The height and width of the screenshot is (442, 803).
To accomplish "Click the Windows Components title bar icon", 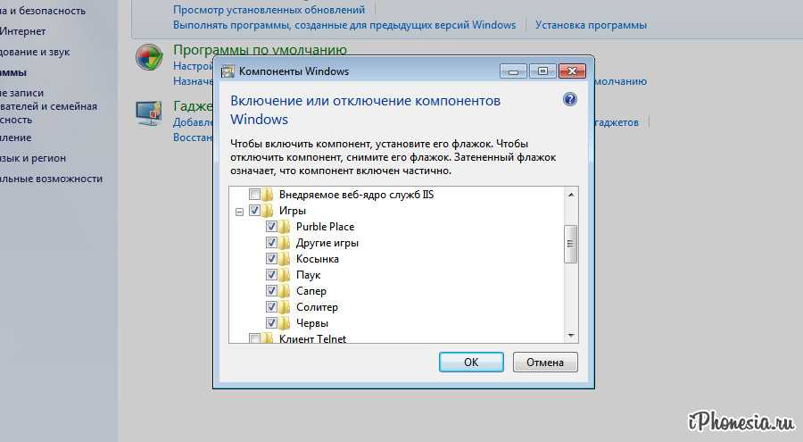I will pos(228,71).
